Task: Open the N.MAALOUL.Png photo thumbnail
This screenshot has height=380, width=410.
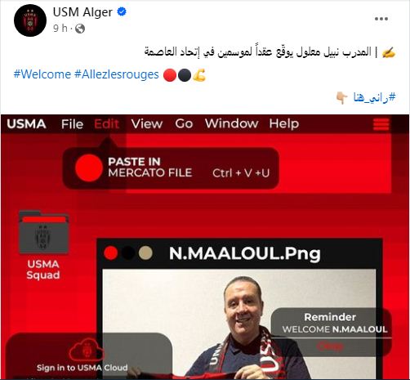Action: [x=239, y=324]
